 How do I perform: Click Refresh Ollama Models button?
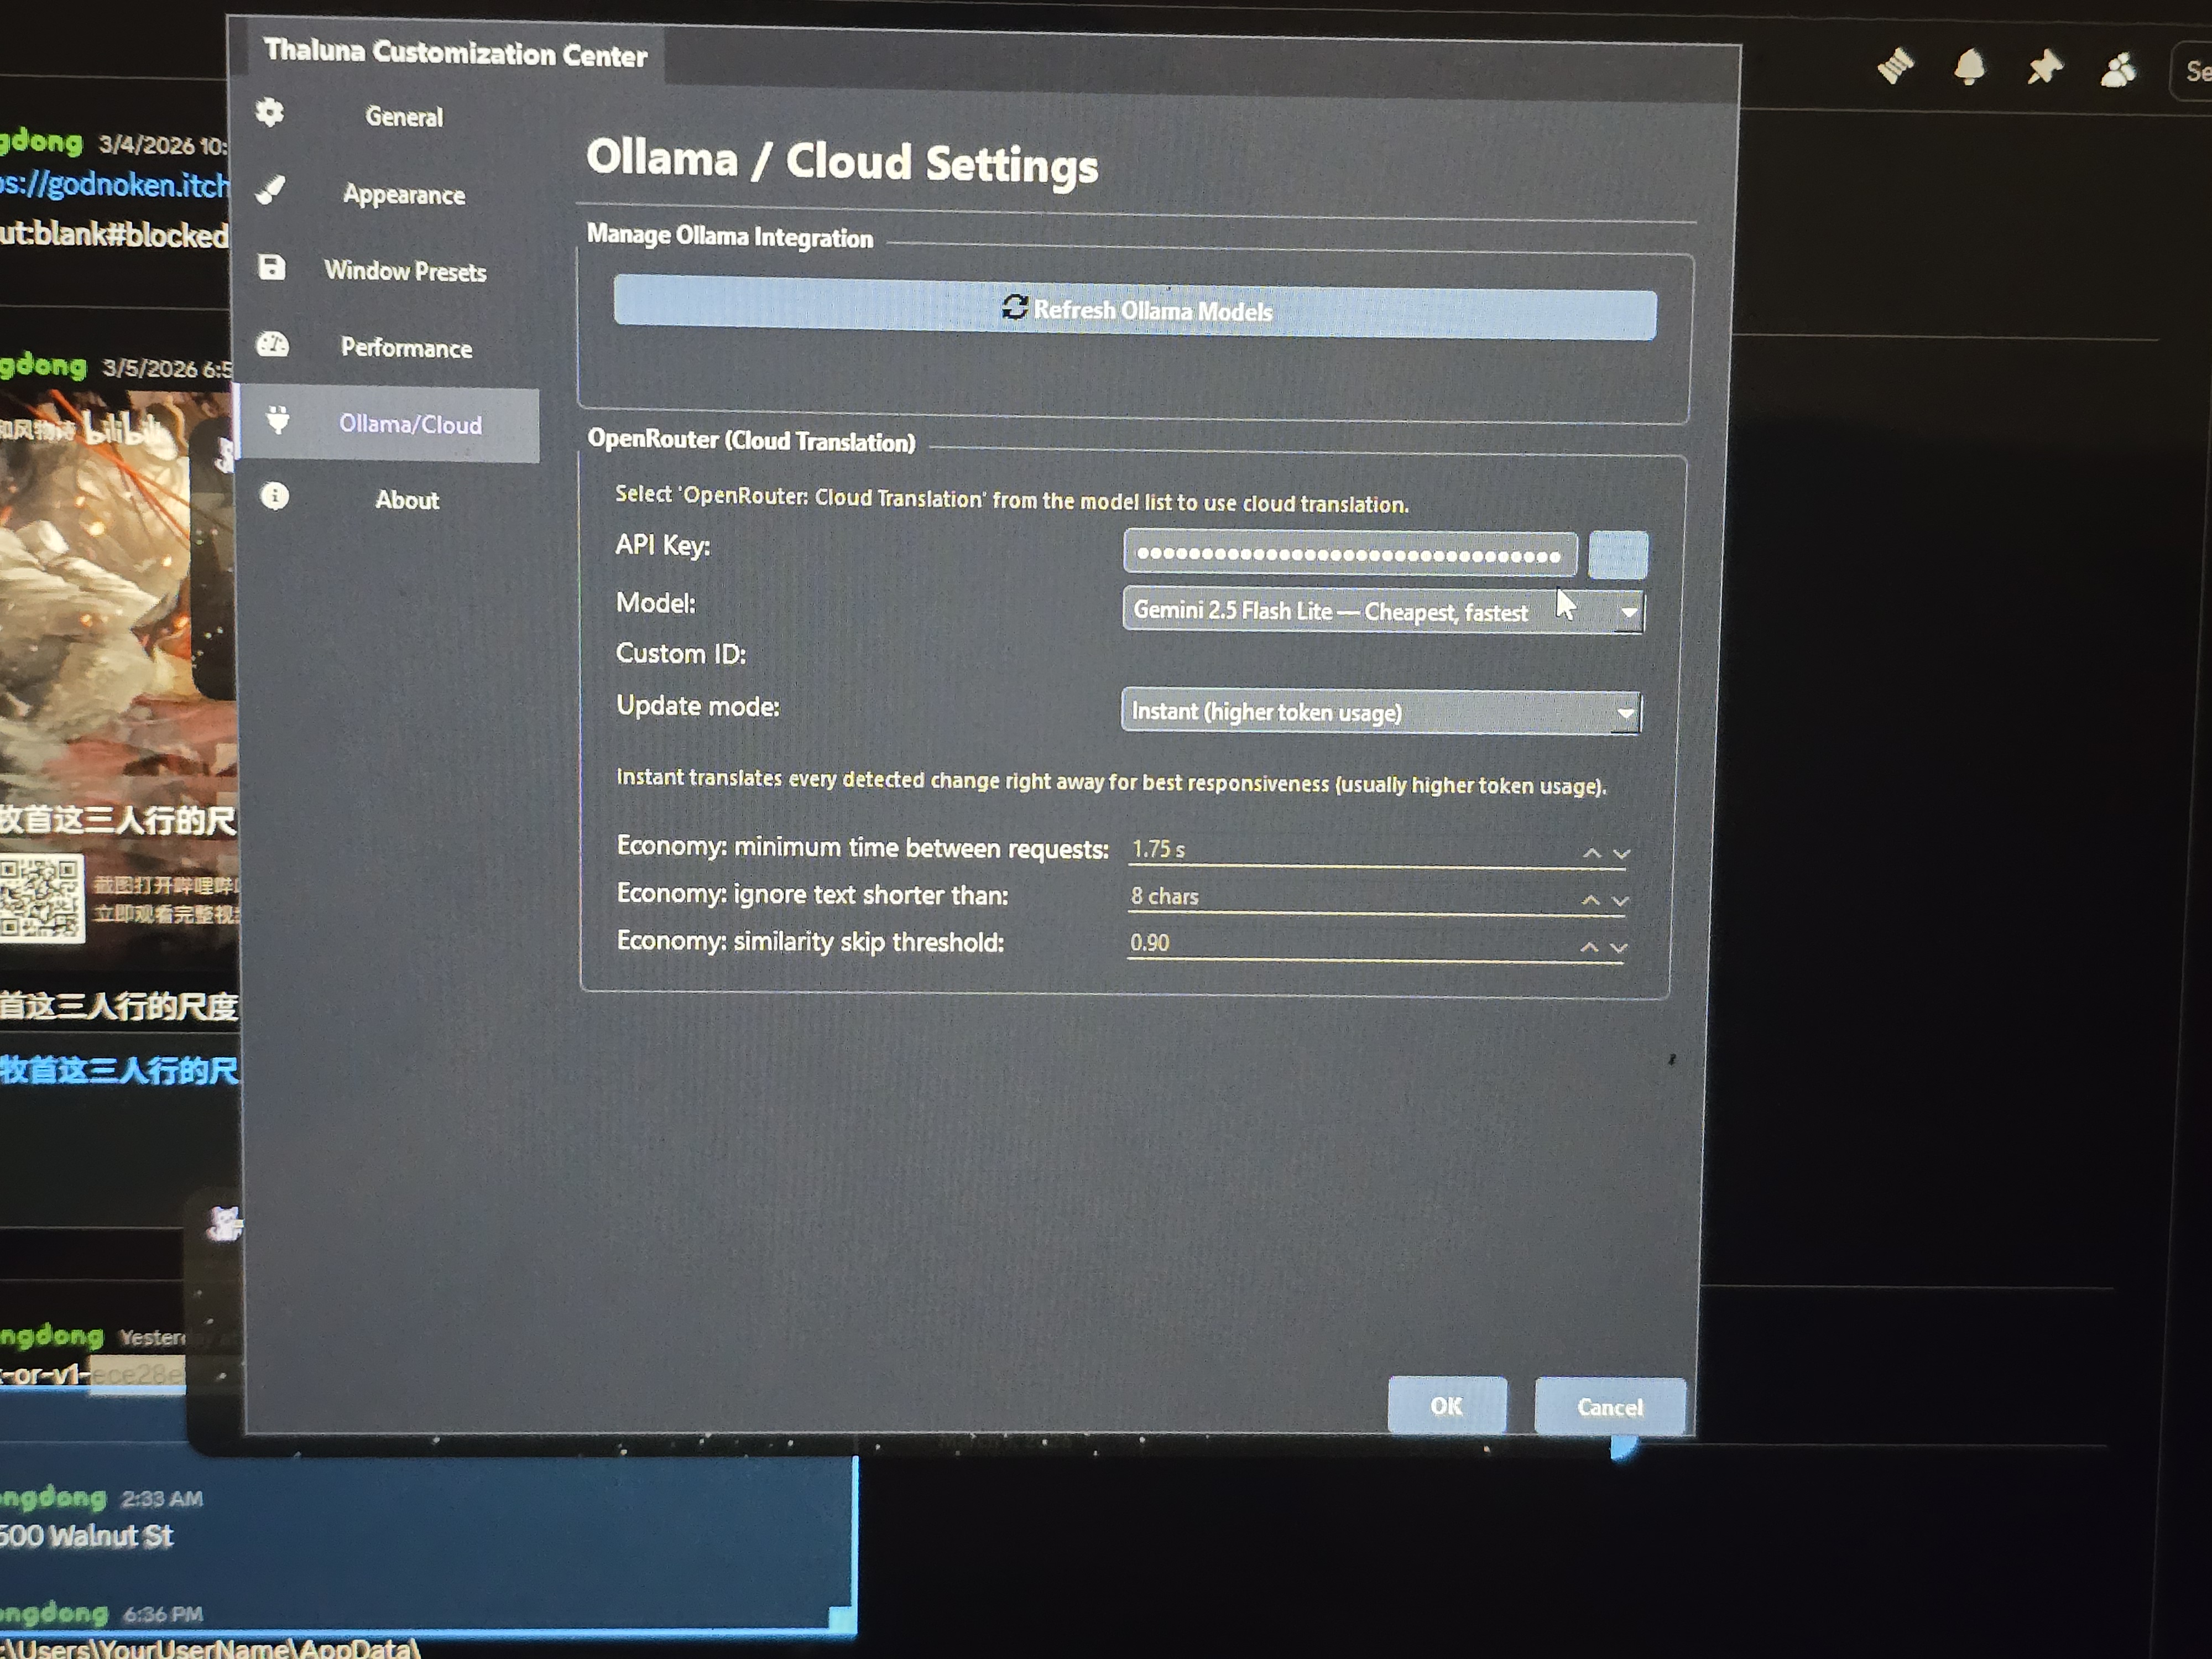click(1134, 311)
